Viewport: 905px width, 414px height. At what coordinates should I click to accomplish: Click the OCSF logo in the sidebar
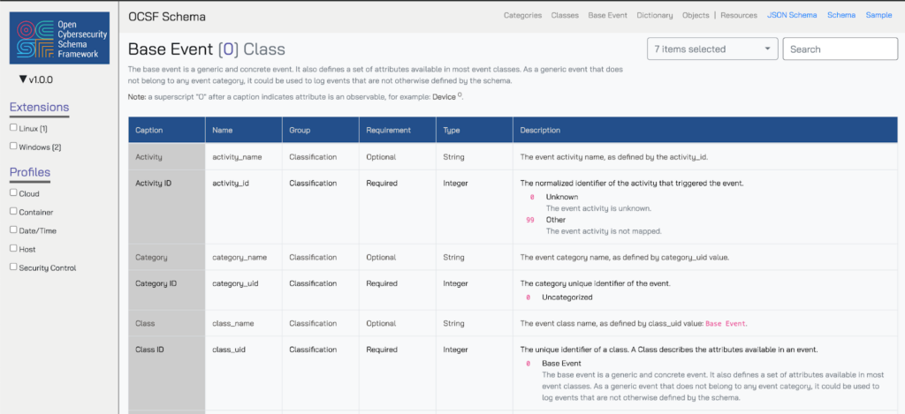59,38
